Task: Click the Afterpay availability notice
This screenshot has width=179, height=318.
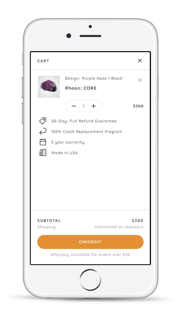Action: pos(90,254)
